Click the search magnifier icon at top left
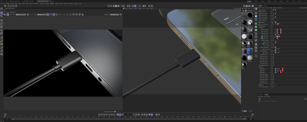The width and height of the screenshot is (307, 122). pos(2,9)
